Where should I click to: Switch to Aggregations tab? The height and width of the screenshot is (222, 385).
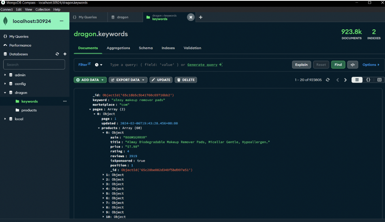[118, 48]
